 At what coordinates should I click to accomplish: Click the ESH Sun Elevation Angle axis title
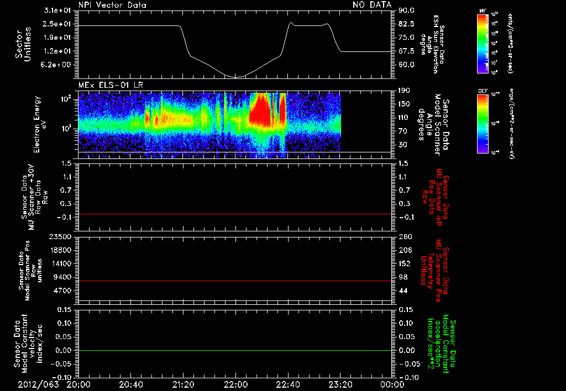click(432, 44)
